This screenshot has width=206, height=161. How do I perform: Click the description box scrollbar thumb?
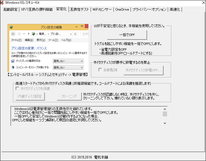[x=165, y=114]
